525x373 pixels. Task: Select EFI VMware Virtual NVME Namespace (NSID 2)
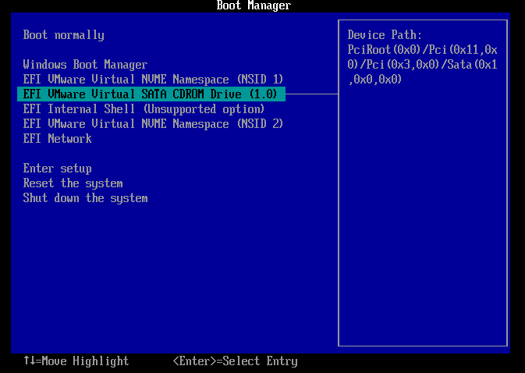(x=153, y=124)
